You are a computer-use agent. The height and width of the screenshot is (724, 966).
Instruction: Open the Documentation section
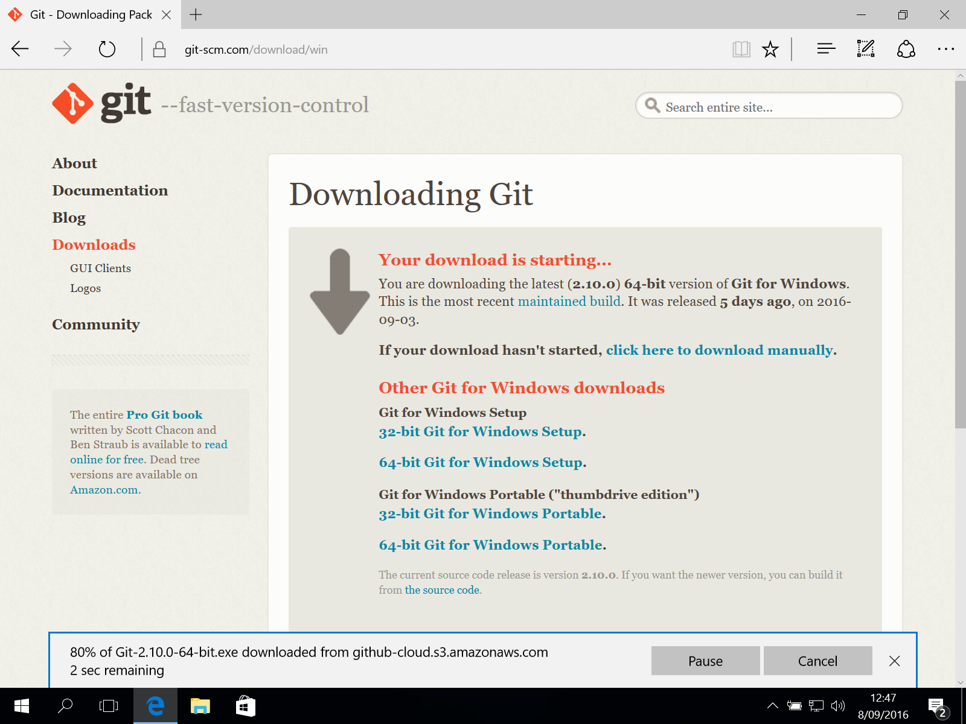[110, 191]
